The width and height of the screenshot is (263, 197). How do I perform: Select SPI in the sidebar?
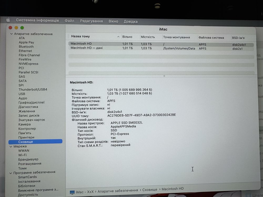point(21,85)
